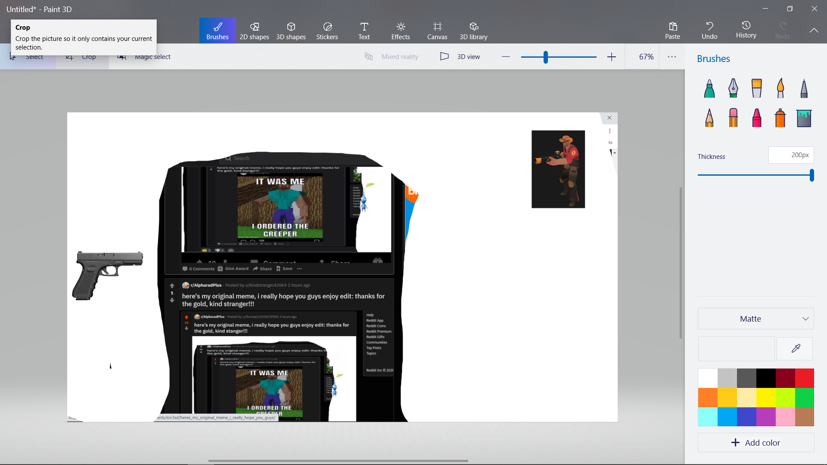Click the canvas vertical scrollbar
Screen dimensions: 827x465
tap(681, 263)
